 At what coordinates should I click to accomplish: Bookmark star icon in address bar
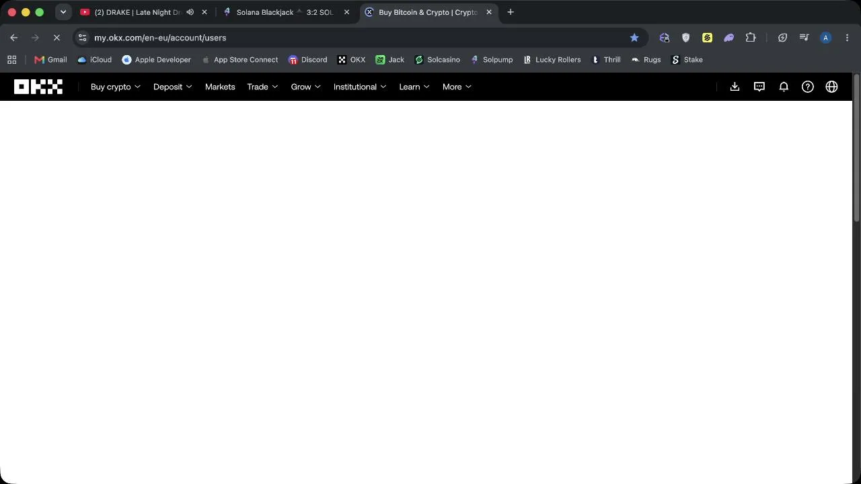[634, 38]
